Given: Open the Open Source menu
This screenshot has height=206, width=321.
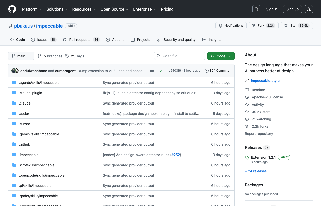Looking at the screenshot, I should [115, 9].
